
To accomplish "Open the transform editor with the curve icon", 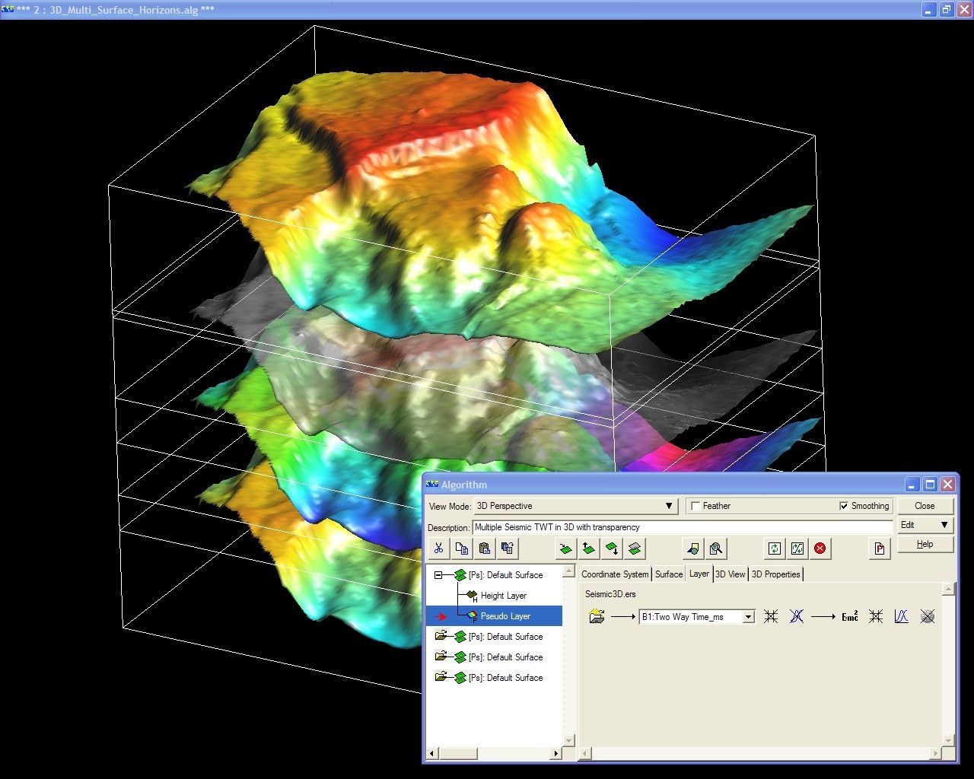I will (x=901, y=616).
